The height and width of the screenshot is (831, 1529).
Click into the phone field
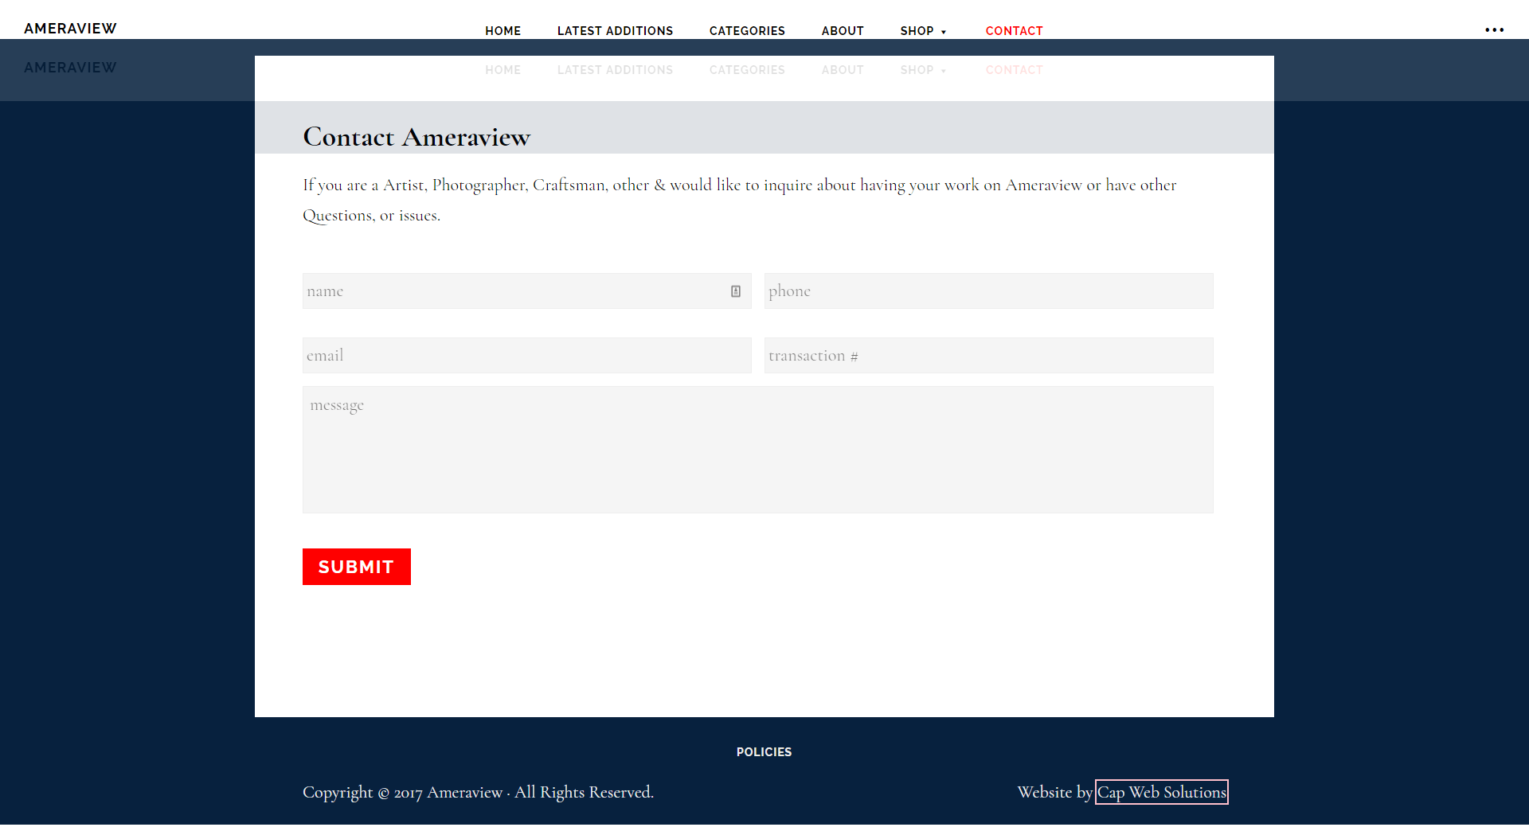point(988,291)
